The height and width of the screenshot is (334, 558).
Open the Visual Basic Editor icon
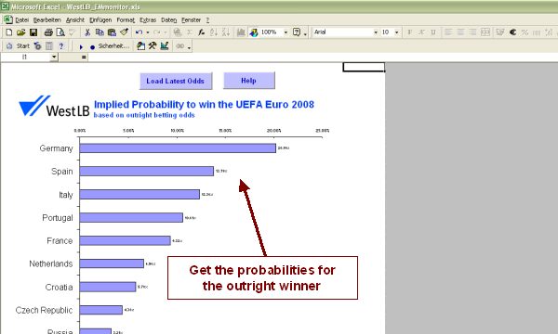[x=141, y=46]
